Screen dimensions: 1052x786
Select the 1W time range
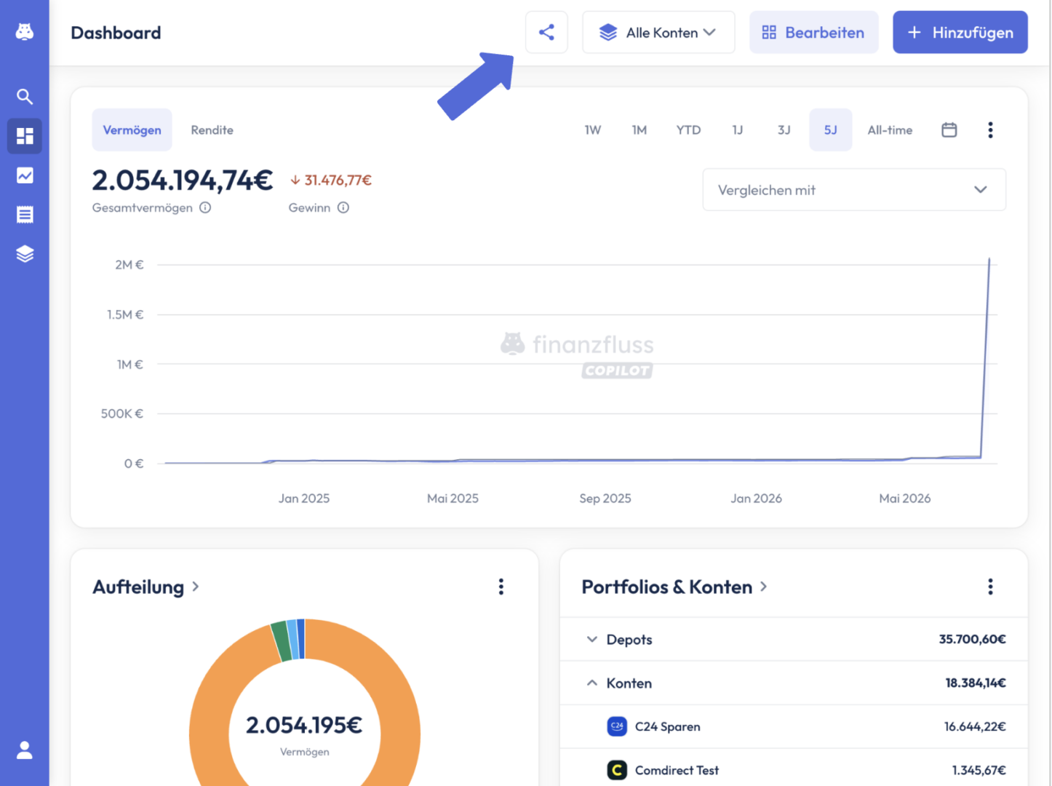pos(593,130)
